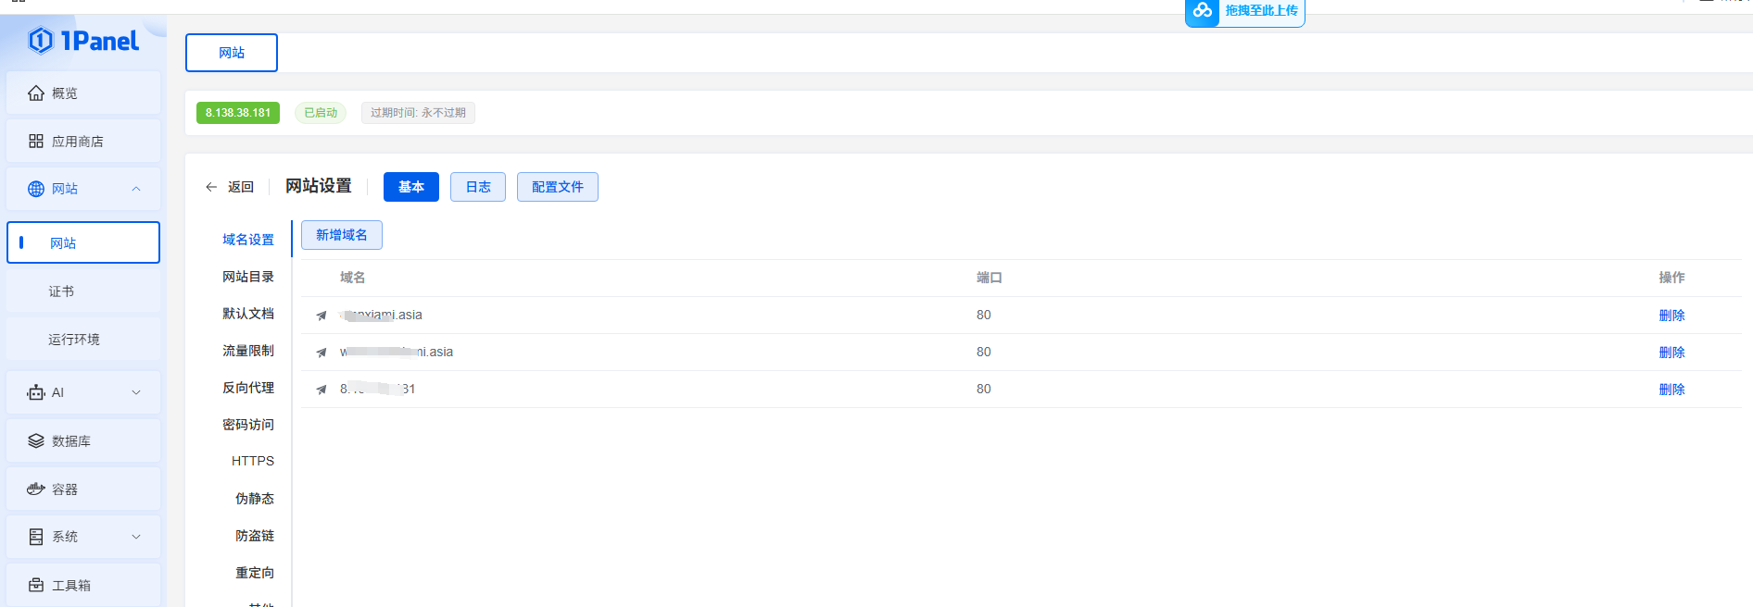Switch to the 日志 tab

click(x=477, y=186)
